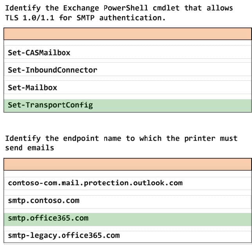Screen dimensions: 252x245
Task: Pick the highlighted smtp.office365.com option
Action: (x=128, y=219)
